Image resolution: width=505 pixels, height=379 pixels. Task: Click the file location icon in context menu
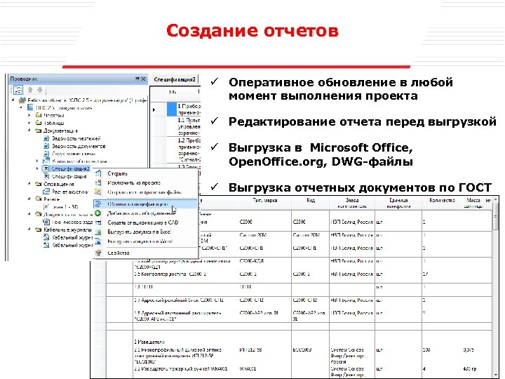(x=98, y=192)
